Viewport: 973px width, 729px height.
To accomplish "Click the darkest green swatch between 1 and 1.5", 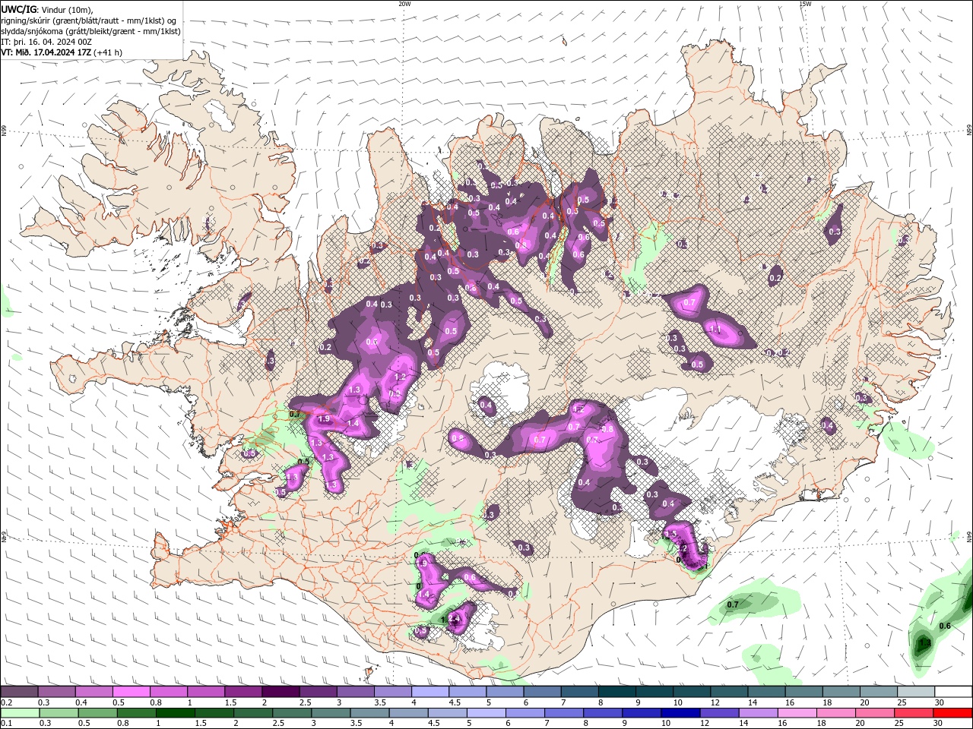I will [175, 713].
